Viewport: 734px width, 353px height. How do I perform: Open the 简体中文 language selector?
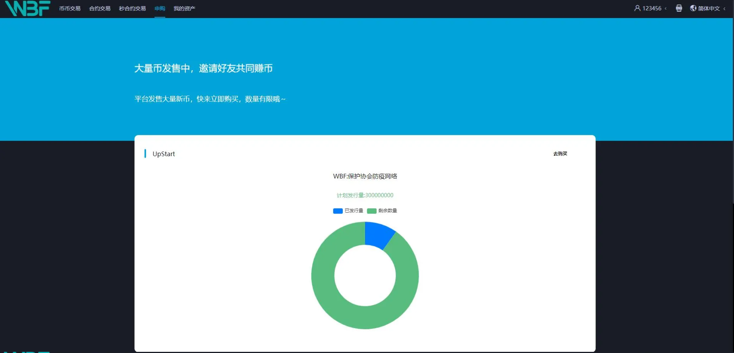click(709, 8)
